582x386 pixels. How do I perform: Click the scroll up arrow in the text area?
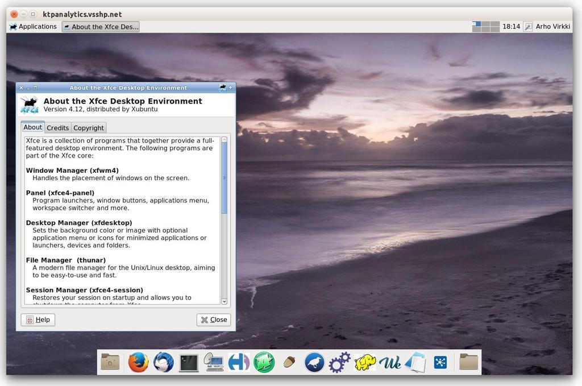point(224,139)
